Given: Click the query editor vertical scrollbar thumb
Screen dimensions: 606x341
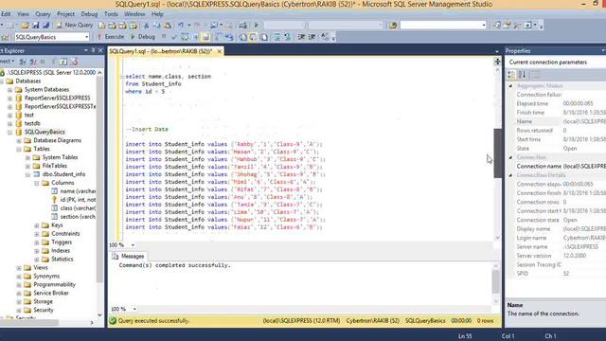Looking at the screenshot, I should (x=497, y=153).
